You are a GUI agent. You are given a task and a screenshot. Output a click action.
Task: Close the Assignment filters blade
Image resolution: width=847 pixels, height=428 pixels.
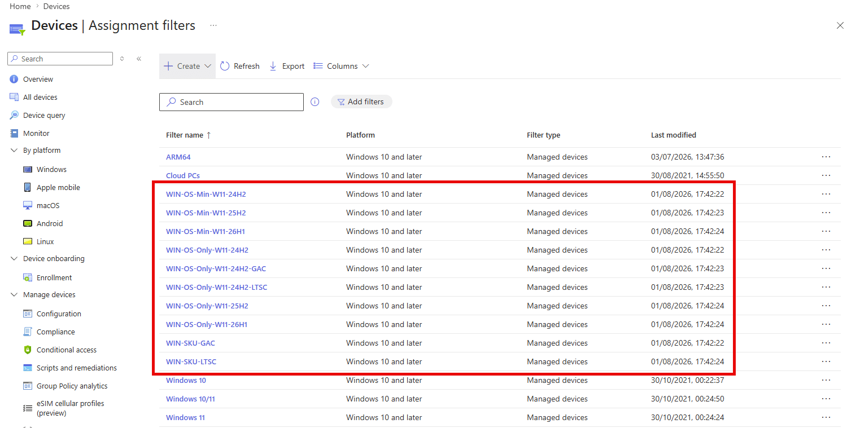click(x=840, y=25)
